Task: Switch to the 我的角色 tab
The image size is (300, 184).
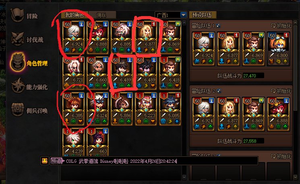Action: pos(74,15)
